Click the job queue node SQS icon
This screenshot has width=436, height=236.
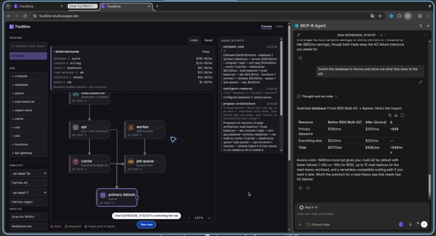[131, 162]
